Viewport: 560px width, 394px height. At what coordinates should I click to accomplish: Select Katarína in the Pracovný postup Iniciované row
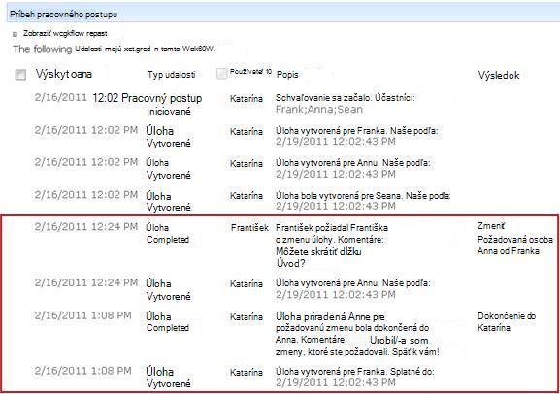(x=247, y=99)
